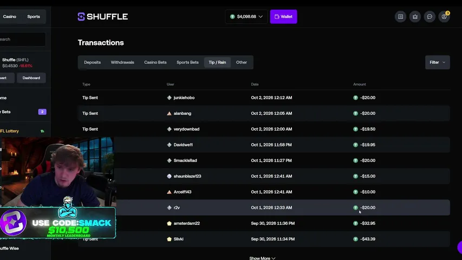Open the chat bubble icon
The width and height of the screenshot is (462, 260).
(430, 16)
